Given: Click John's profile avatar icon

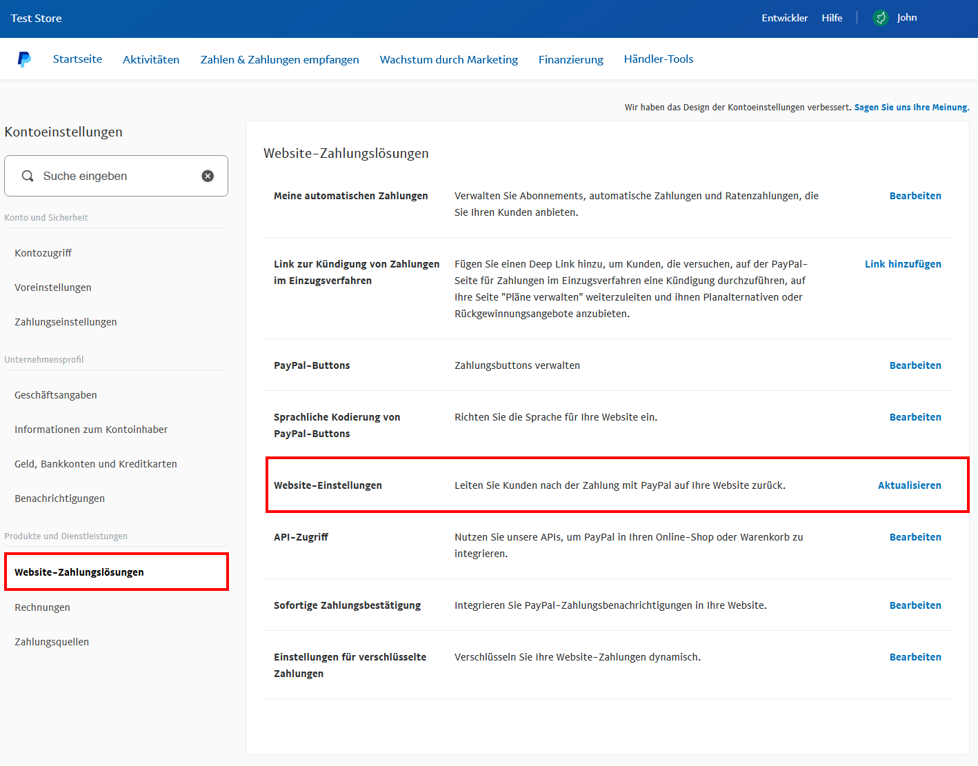Looking at the screenshot, I should [881, 18].
